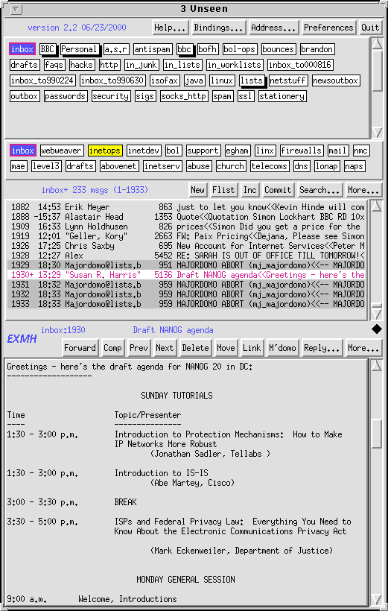Expand the More... menu beside Search
The height and width of the screenshot is (611, 388).
364,190
